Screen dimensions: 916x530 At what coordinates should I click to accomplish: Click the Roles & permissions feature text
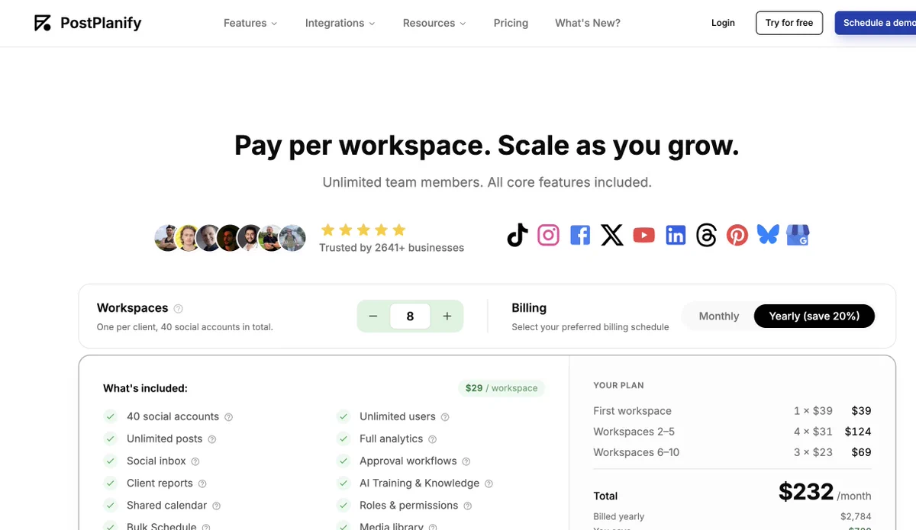[409, 505]
